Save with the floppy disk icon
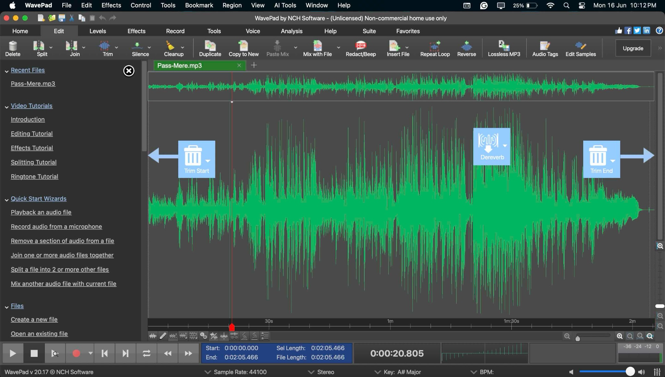The height and width of the screenshot is (377, 665). (x=62, y=18)
